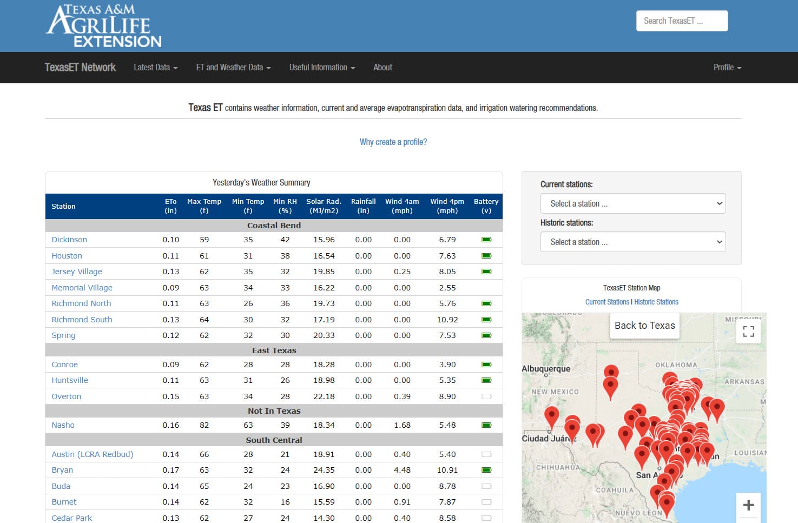Open the Memorial Village station link
This screenshot has width=798, height=523.
[82, 288]
